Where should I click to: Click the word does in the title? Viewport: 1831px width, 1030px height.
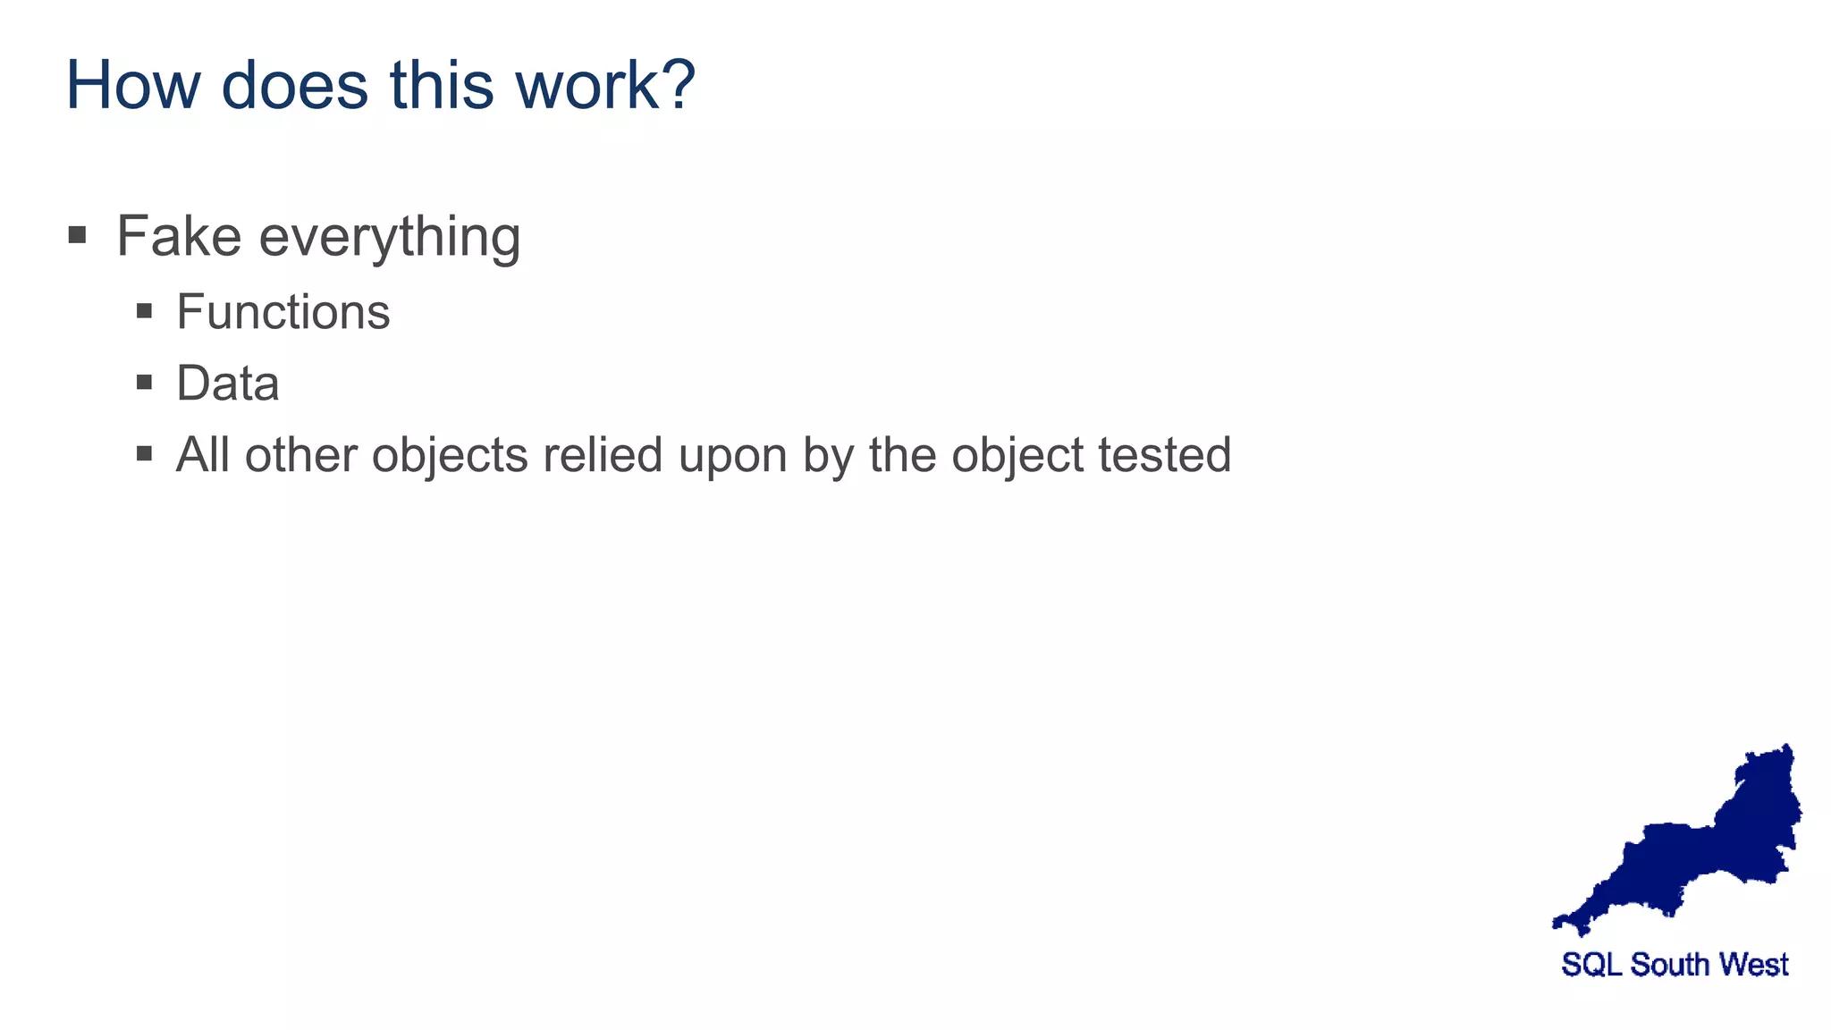(x=294, y=86)
